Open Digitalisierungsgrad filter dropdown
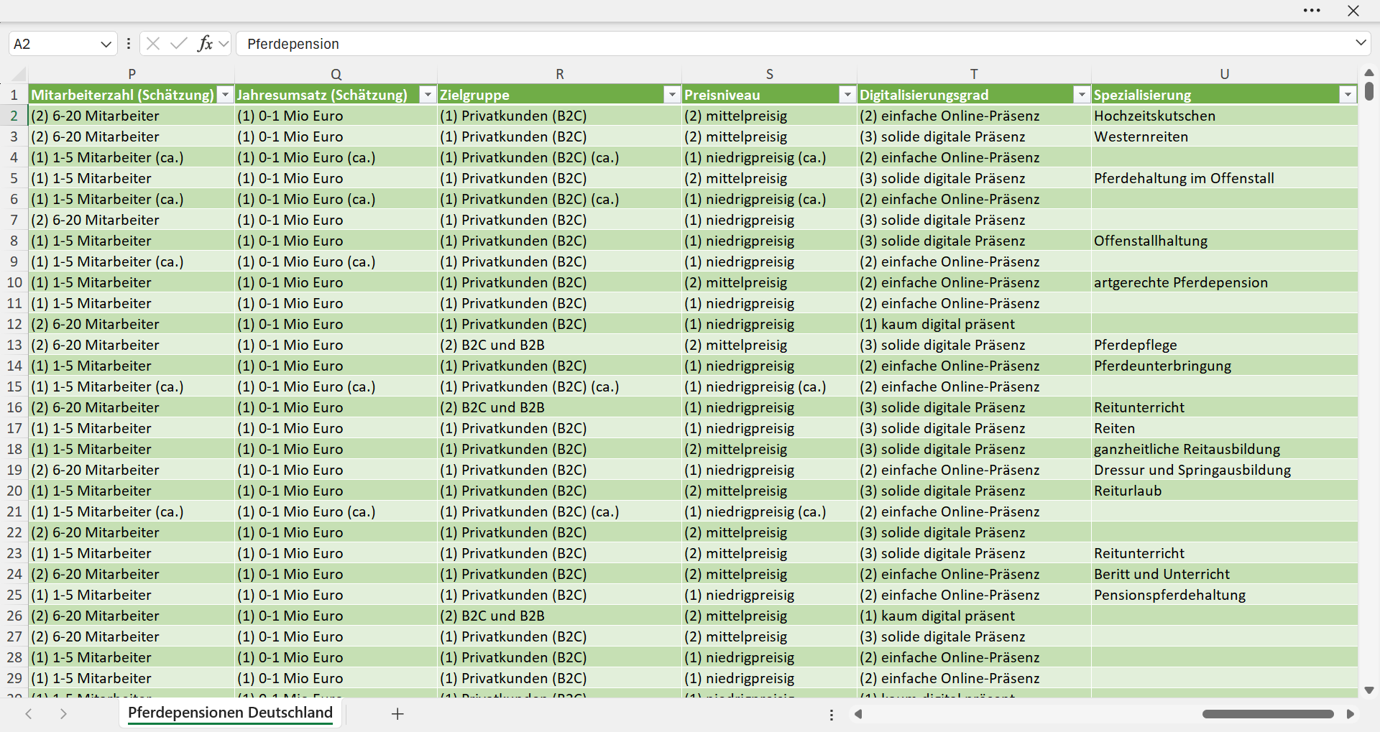 1082,95
